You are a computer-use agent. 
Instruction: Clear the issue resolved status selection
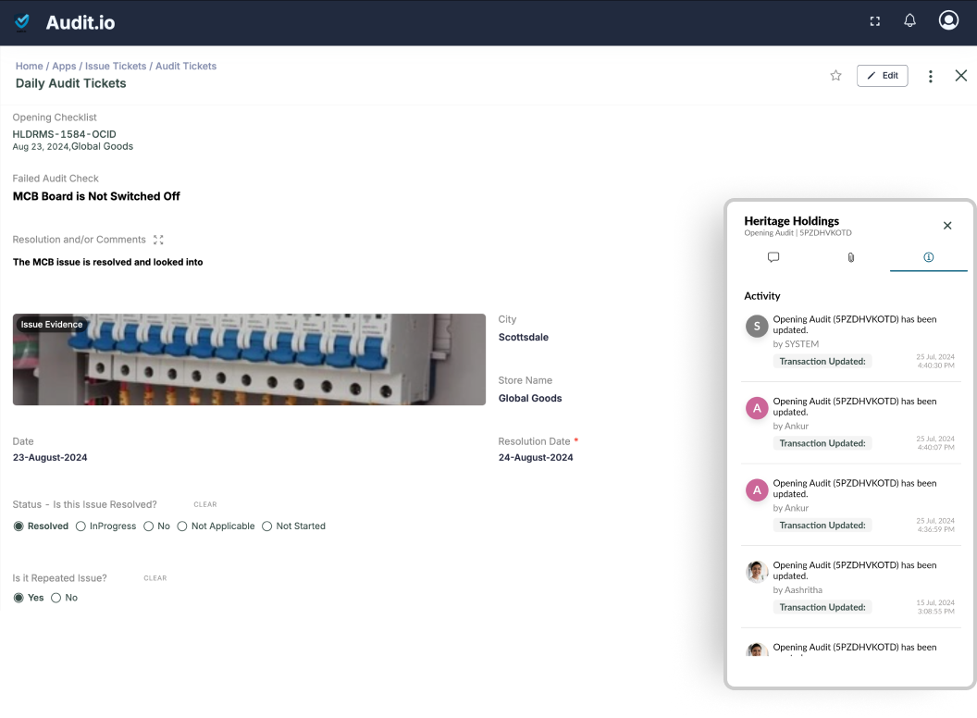[x=204, y=504]
